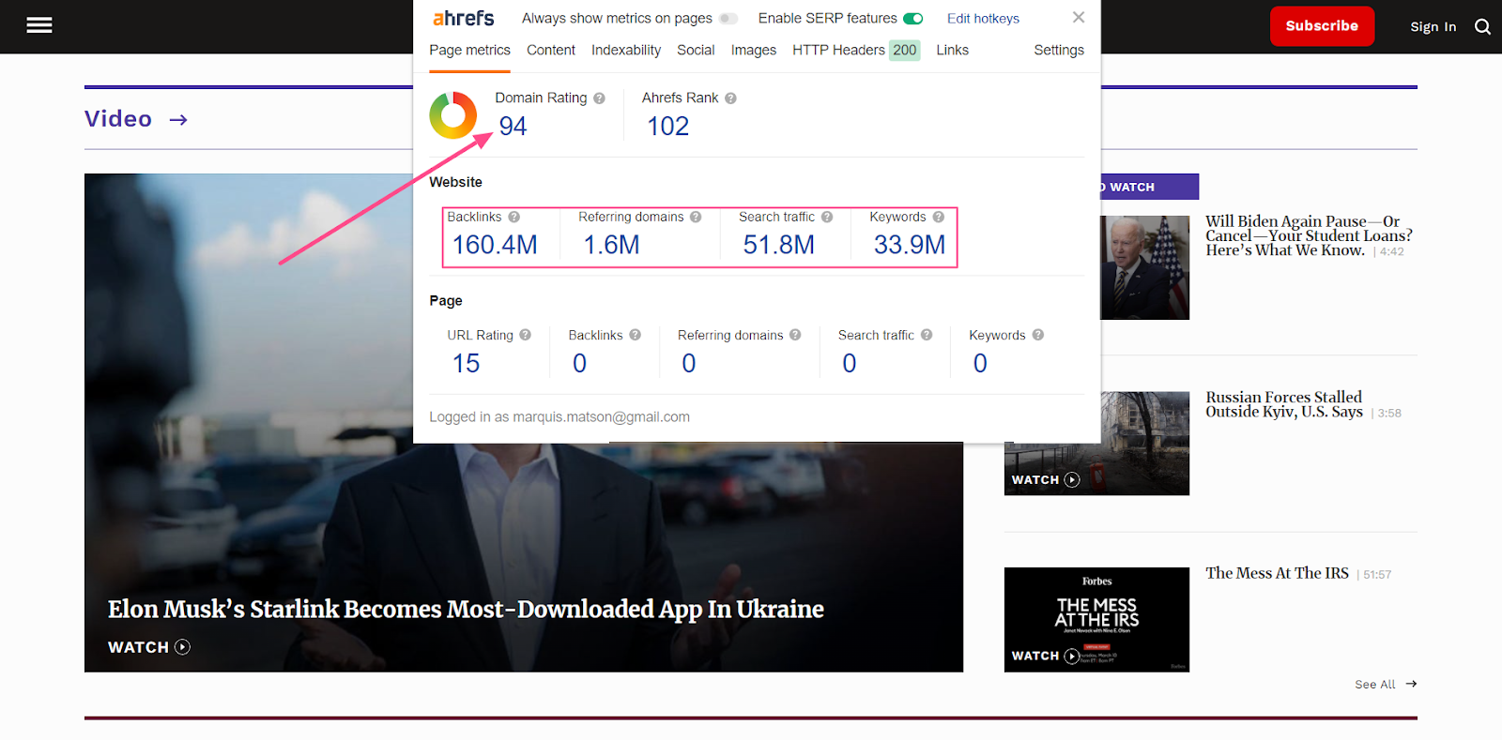This screenshot has width=1502, height=740.
Task: Click the Referring domains value 1.6M
Action: pos(611,245)
